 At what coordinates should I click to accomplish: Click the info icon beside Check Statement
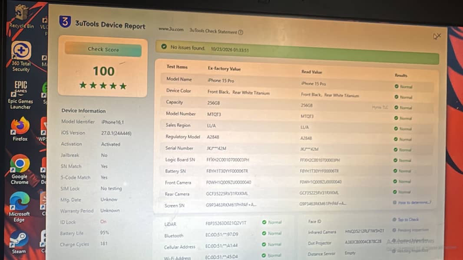(x=241, y=32)
